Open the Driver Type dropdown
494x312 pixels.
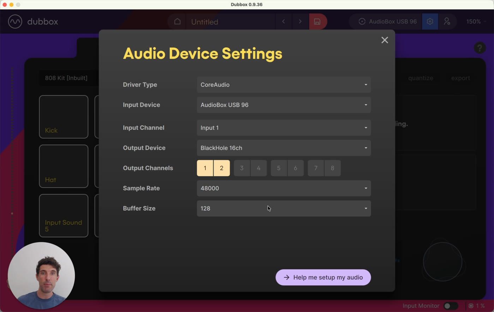(x=284, y=85)
